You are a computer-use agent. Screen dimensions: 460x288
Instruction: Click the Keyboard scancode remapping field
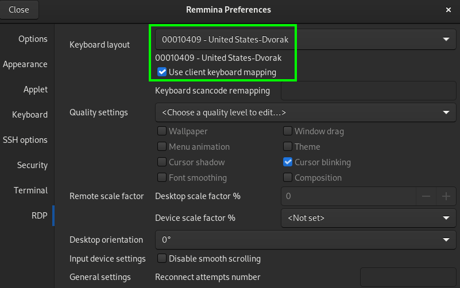[369, 91]
